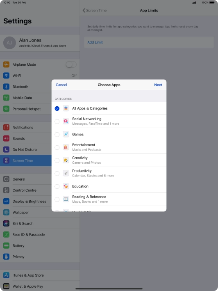Tap the General gear icon
The image size is (218, 291).
click(x=6, y=179)
